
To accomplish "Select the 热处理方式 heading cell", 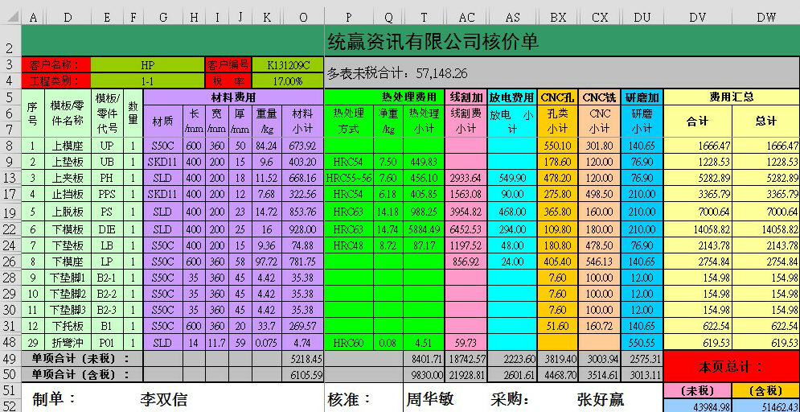I will [x=348, y=121].
